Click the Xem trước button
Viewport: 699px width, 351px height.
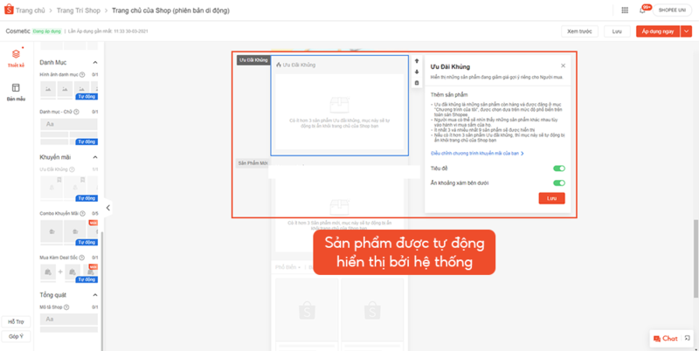pos(579,31)
